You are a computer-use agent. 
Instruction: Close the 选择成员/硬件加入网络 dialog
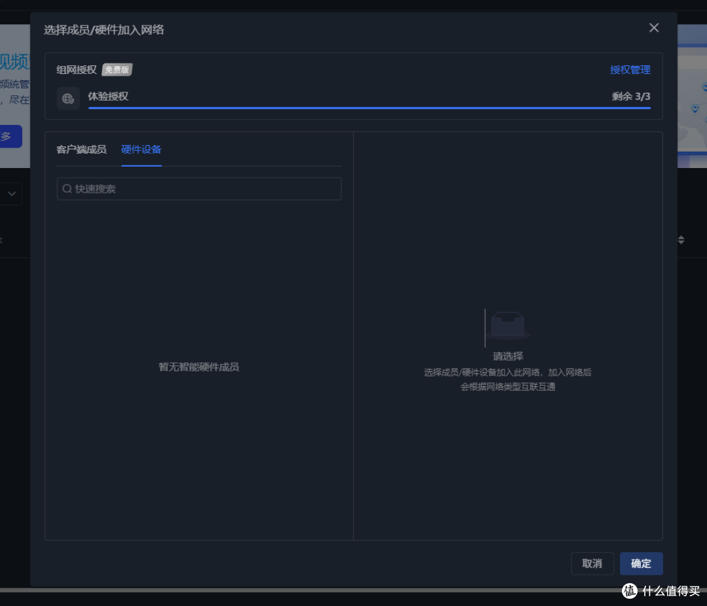coord(654,28)
